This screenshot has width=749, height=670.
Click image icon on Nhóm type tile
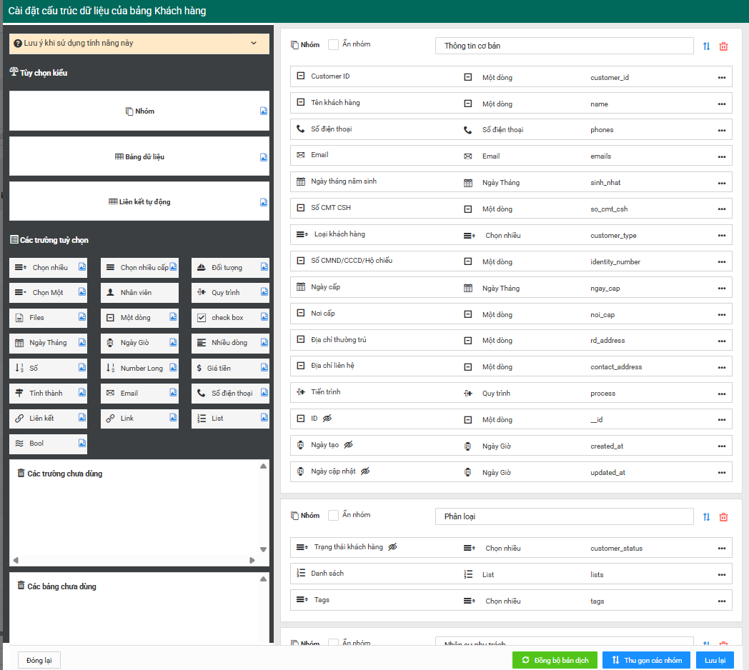264,111
